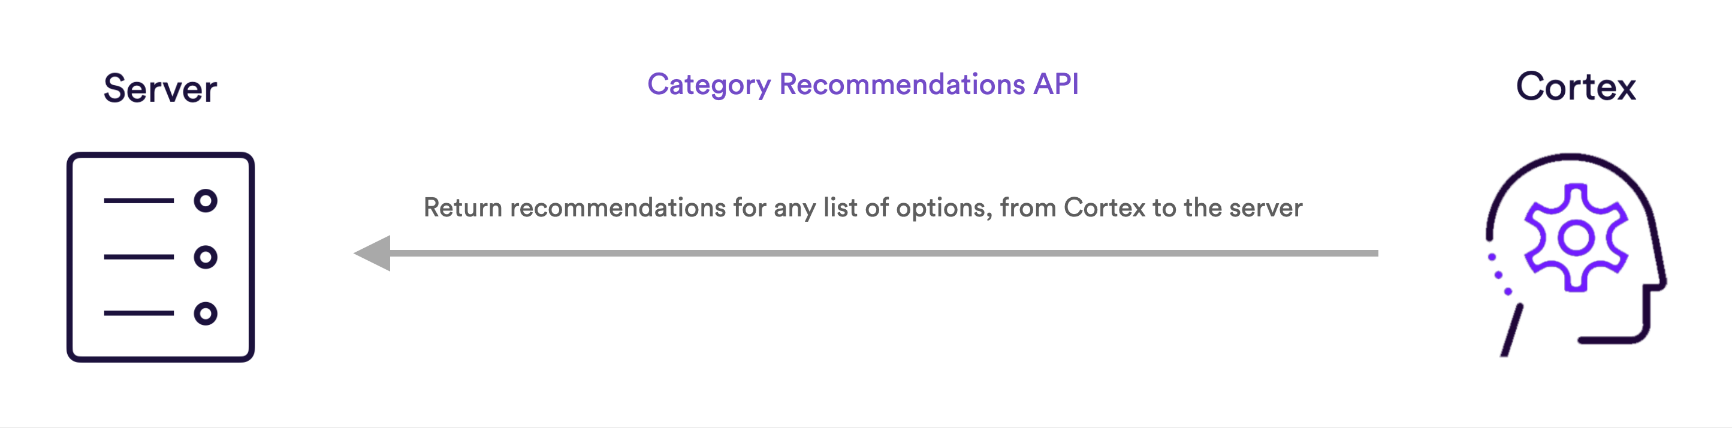This screenshot has width=1732, height=428.
Task: Click the purple dots beside the head icon
Action: point(1500,274)
